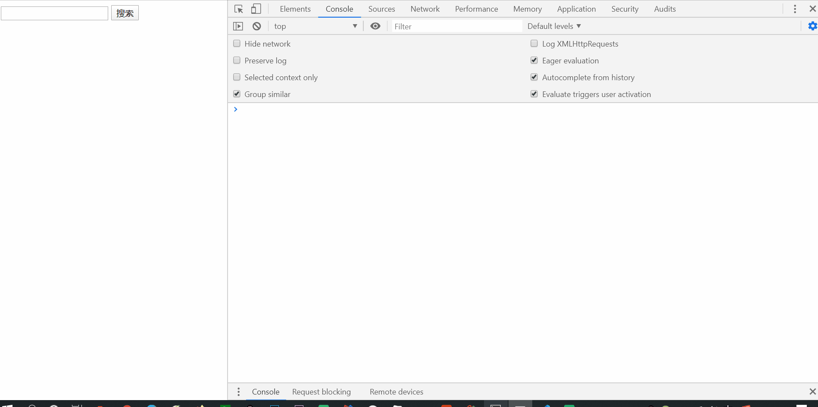Close the DevTools panel
818x407 pixels.
812,9
